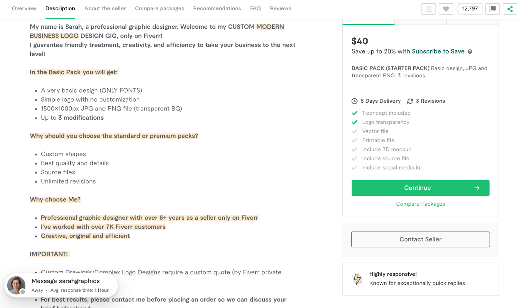Click the Subscribe to Save help icon
This screenshot has height=308, width=521.
pyautogui.click(x=470, y=51)
